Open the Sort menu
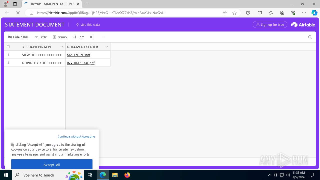320x180 pixels. pyautogui.click(x=78, y=37)
